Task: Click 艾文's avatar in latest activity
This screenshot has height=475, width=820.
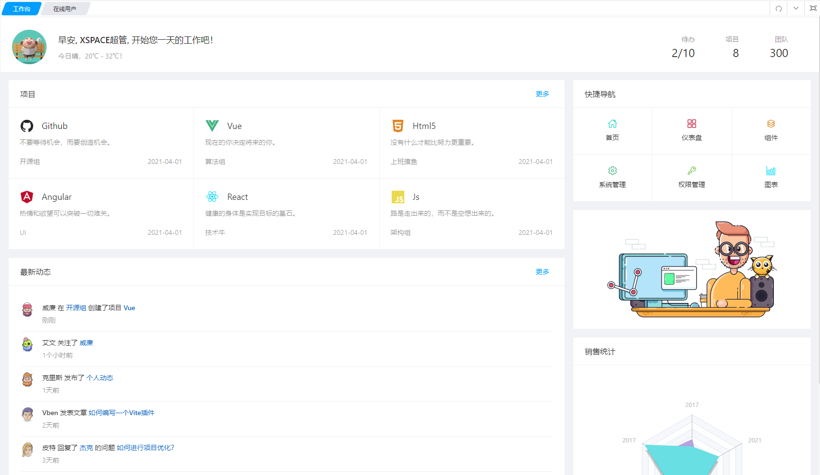Action: 27,345
